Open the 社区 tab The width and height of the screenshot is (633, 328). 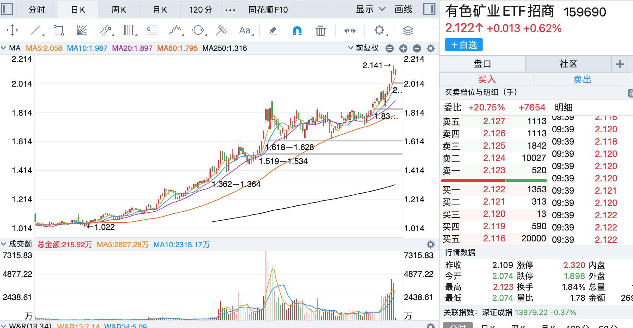point(568,64)
